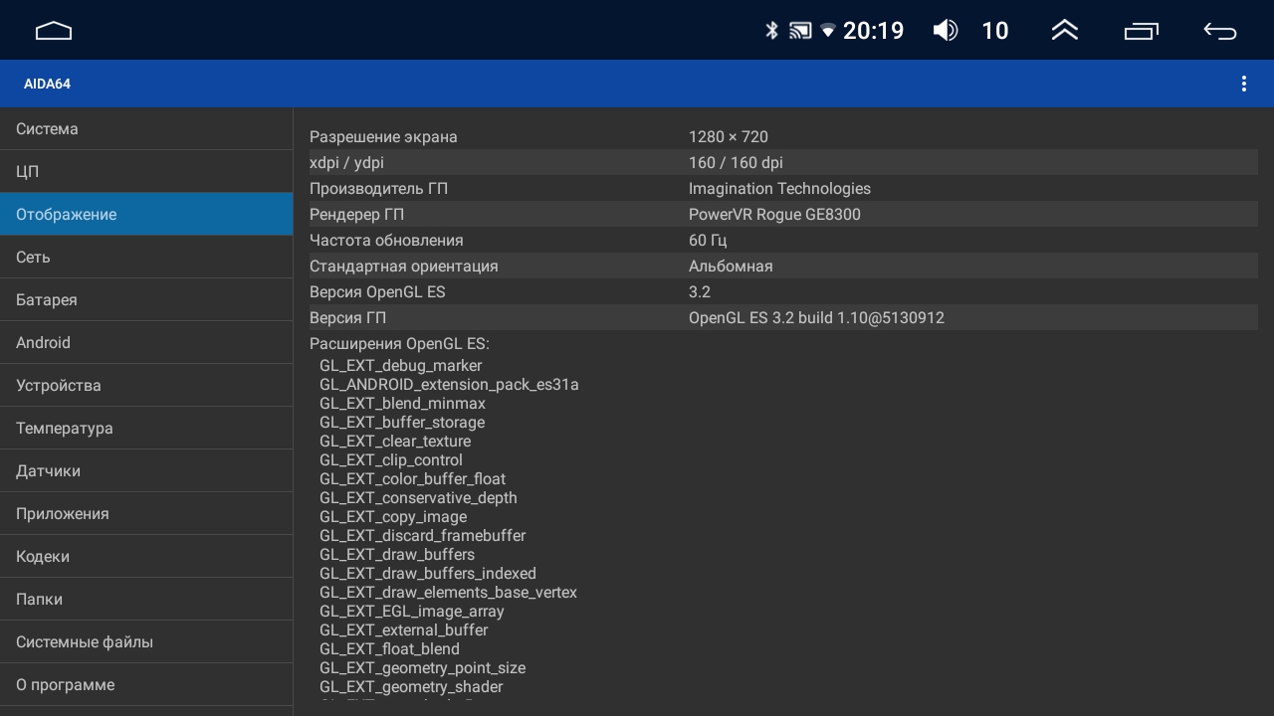Viewport: 1274px width, 716px height.
Task: Select the GL_EXT_external_buffer entry
Action: tap(404, 630)
